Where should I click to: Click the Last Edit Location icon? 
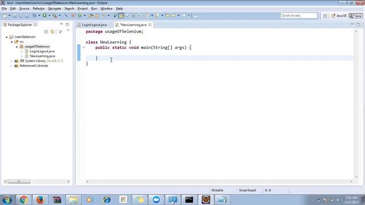click(x=167, y=15)
